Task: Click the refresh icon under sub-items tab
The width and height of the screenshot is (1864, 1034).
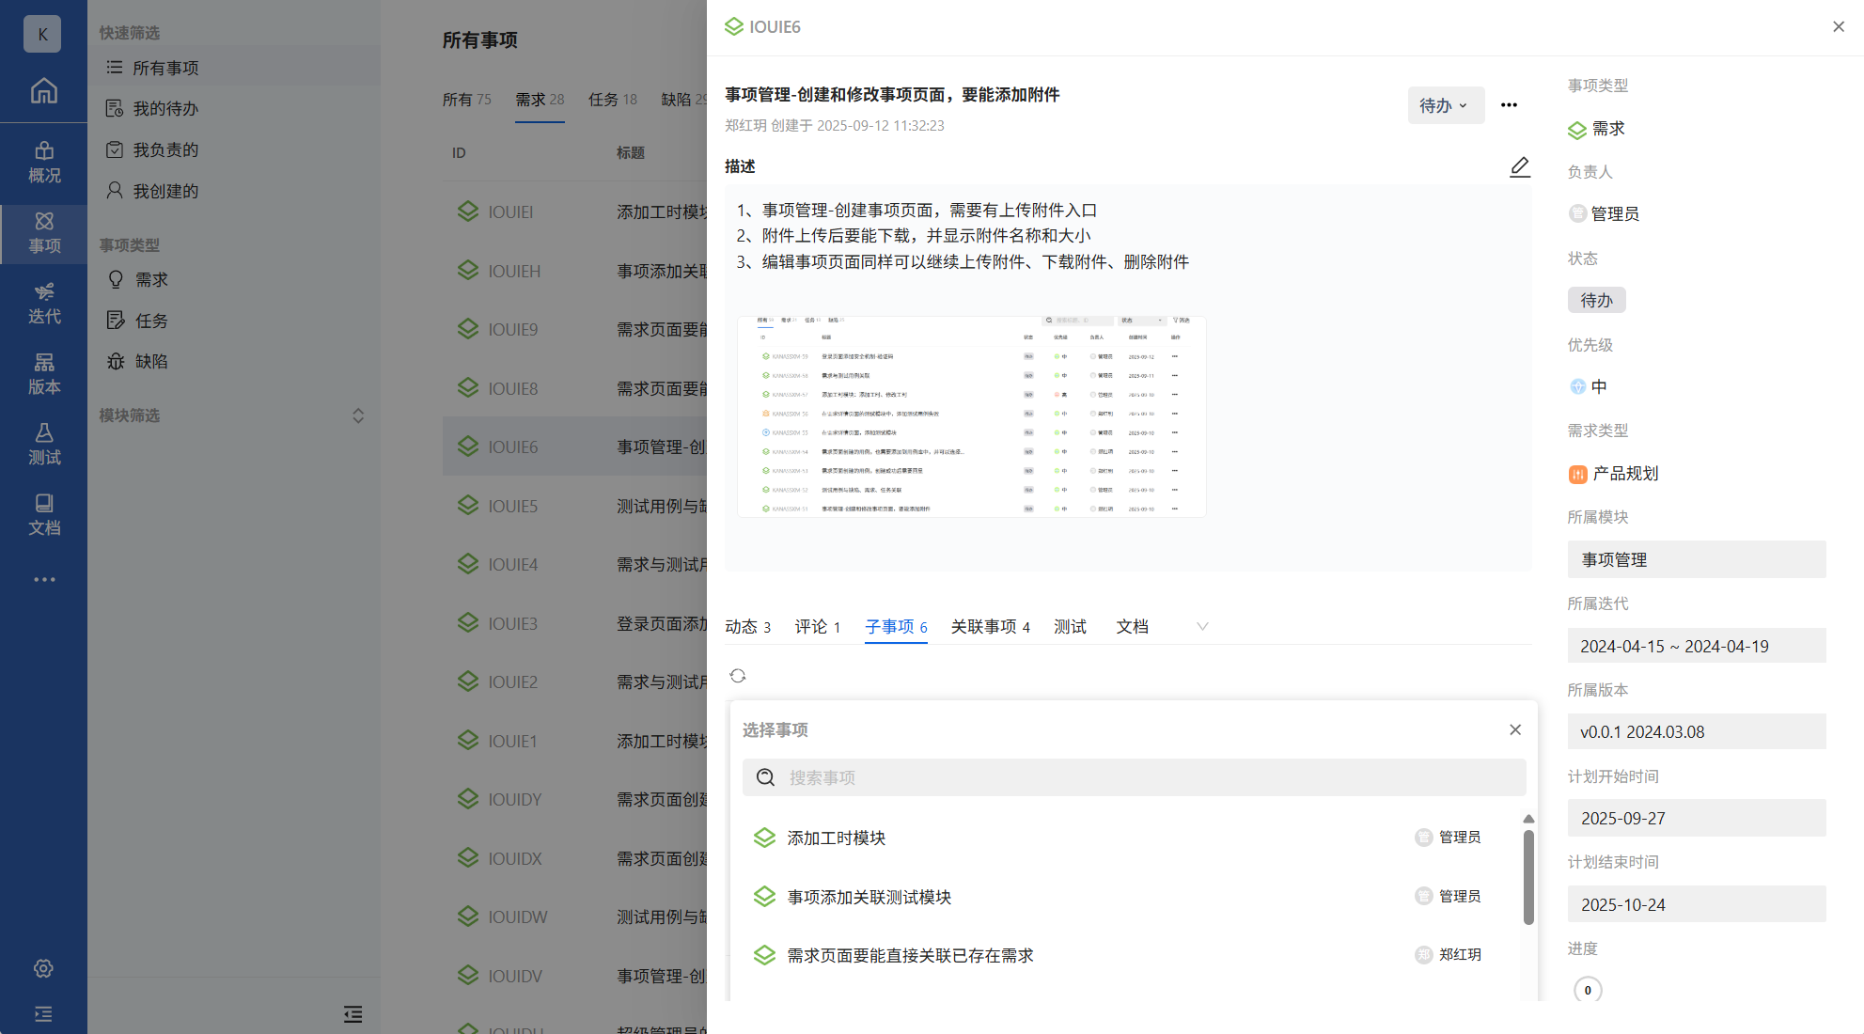Action: [x=738, y=676]
